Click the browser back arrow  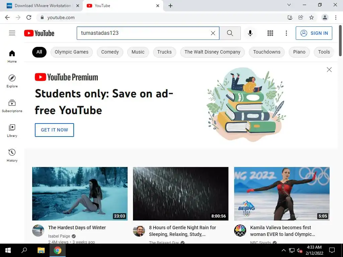(x=7, y=17)
